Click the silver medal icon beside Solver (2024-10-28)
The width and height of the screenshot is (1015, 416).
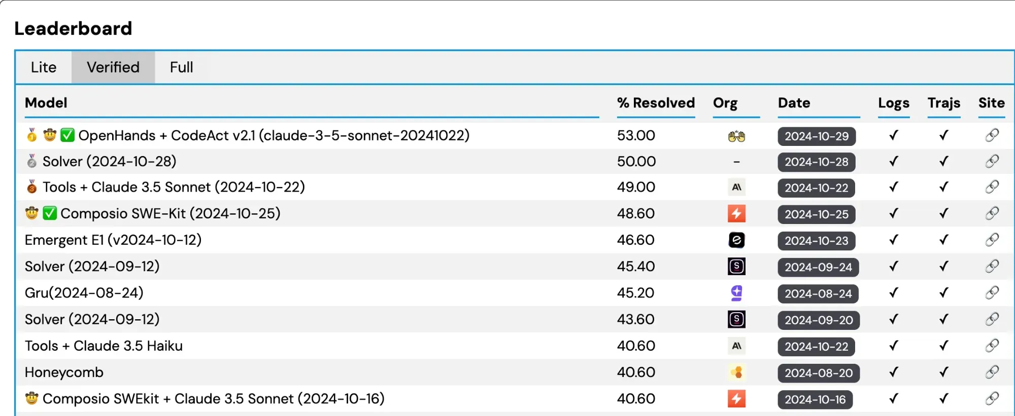point(32,161)
